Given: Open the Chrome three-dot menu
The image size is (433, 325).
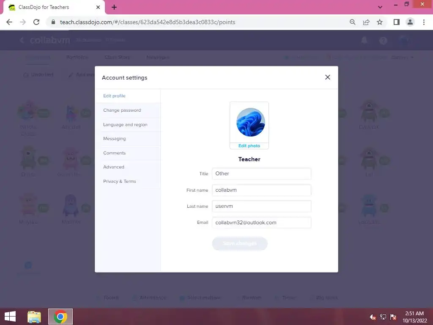Looking at the screenshot, I should click(x=424, y=22).
